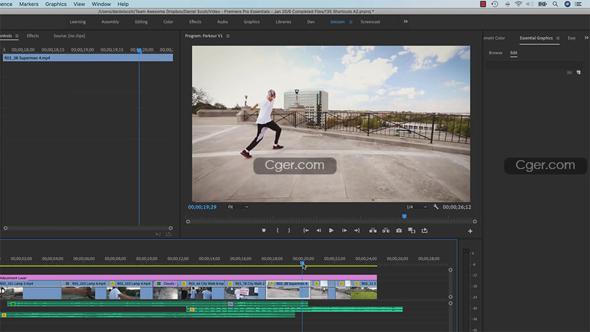Click group folder icon in Essential Graphics

[570, 72]
